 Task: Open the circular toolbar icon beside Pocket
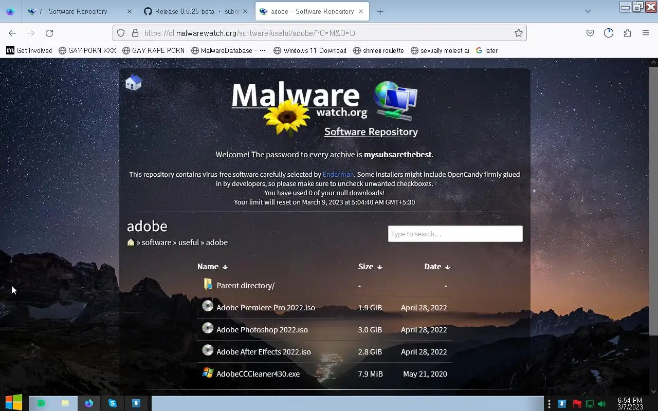point(609,33)
